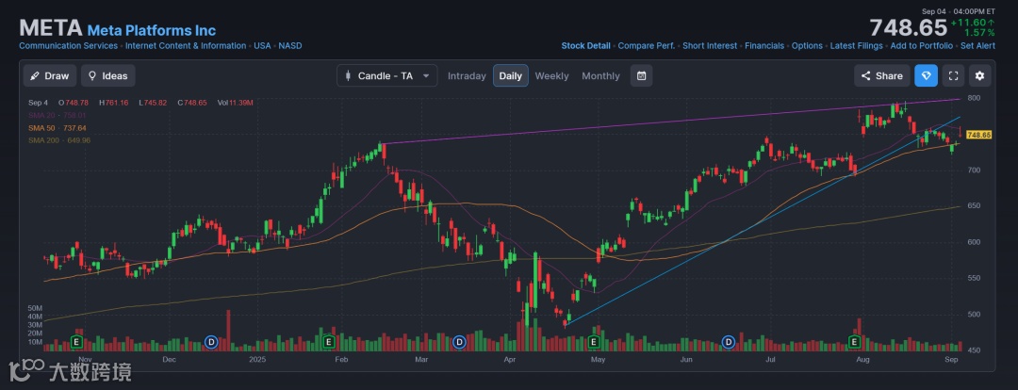Click the yellow 748.65 price tag on axis

(978, 135)
